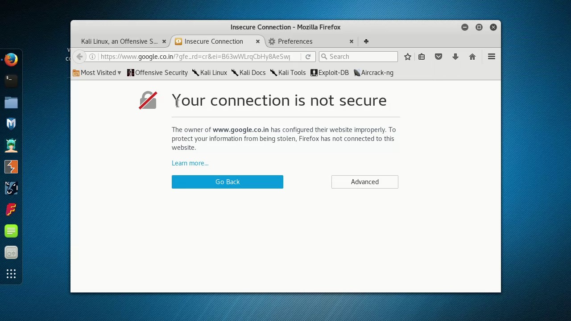Reload the current page
571x321 pixels.
[x=308, y=57]
